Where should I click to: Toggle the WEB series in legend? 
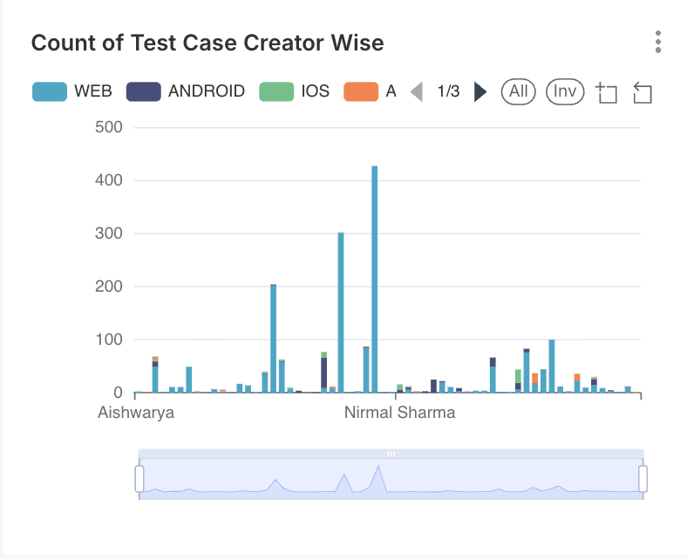pos(72,91)
